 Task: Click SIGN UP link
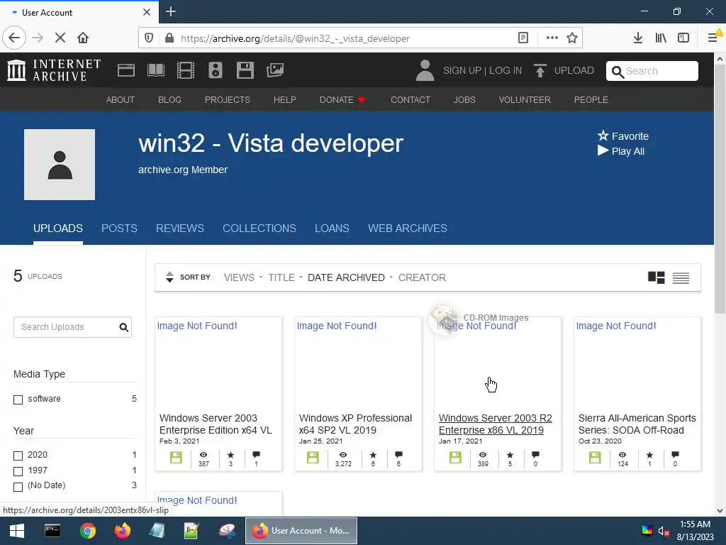click(x=462, y=70)
